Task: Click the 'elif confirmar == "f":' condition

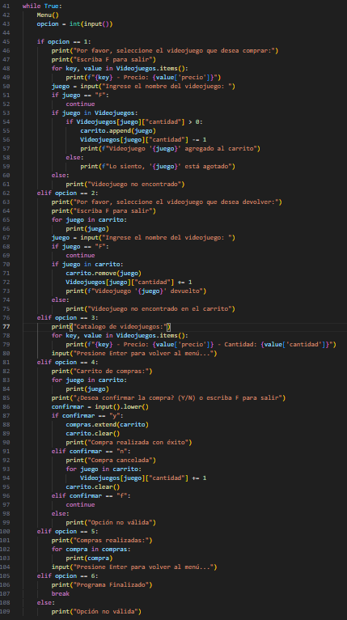Action: [91, 495]
